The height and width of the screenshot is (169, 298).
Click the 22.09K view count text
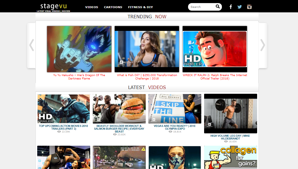[66, 132]
